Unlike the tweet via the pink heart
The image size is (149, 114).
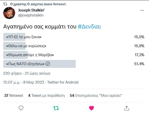pyautogui.click(x=91, y=108)
